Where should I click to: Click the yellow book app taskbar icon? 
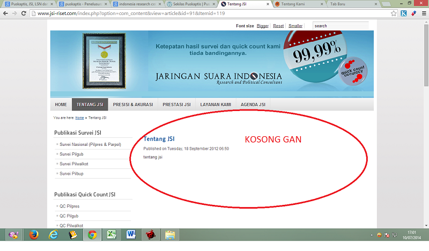tap(73, 235)
